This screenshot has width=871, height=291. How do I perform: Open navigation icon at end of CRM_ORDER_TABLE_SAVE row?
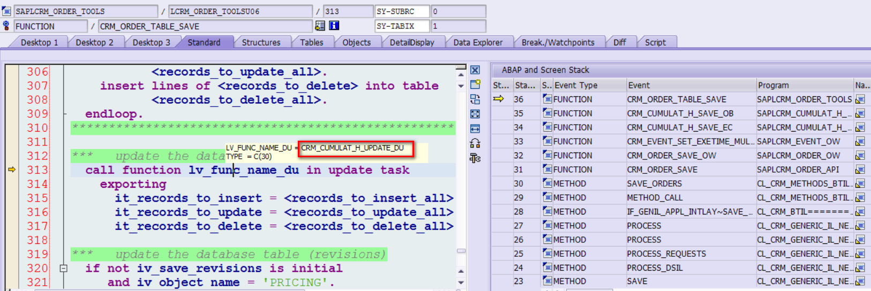(860, 99)
